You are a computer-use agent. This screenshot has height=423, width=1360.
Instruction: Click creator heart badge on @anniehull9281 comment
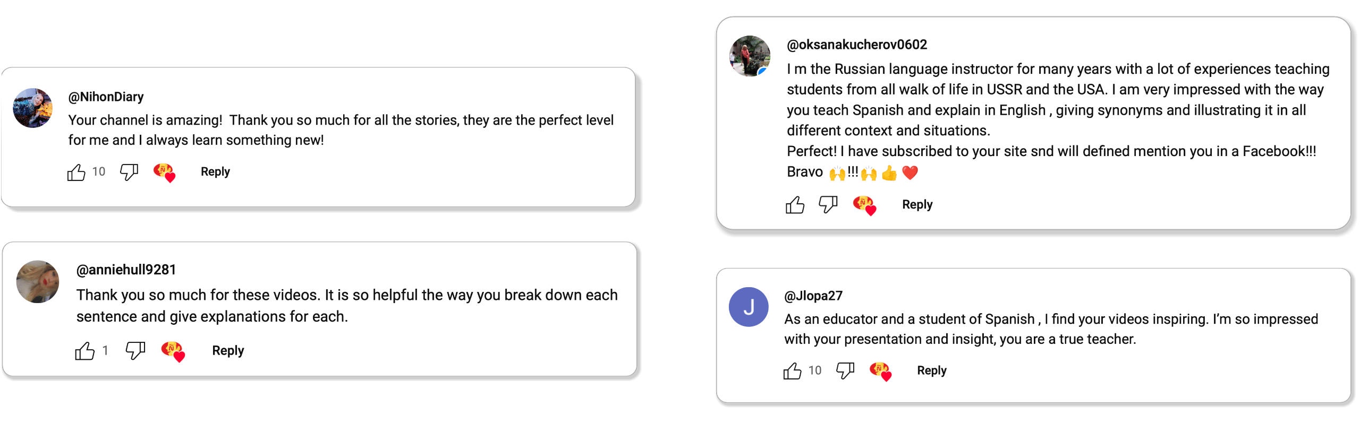173,351
